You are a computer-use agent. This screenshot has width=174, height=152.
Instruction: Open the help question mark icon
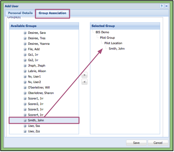click(x=162, y=6)
